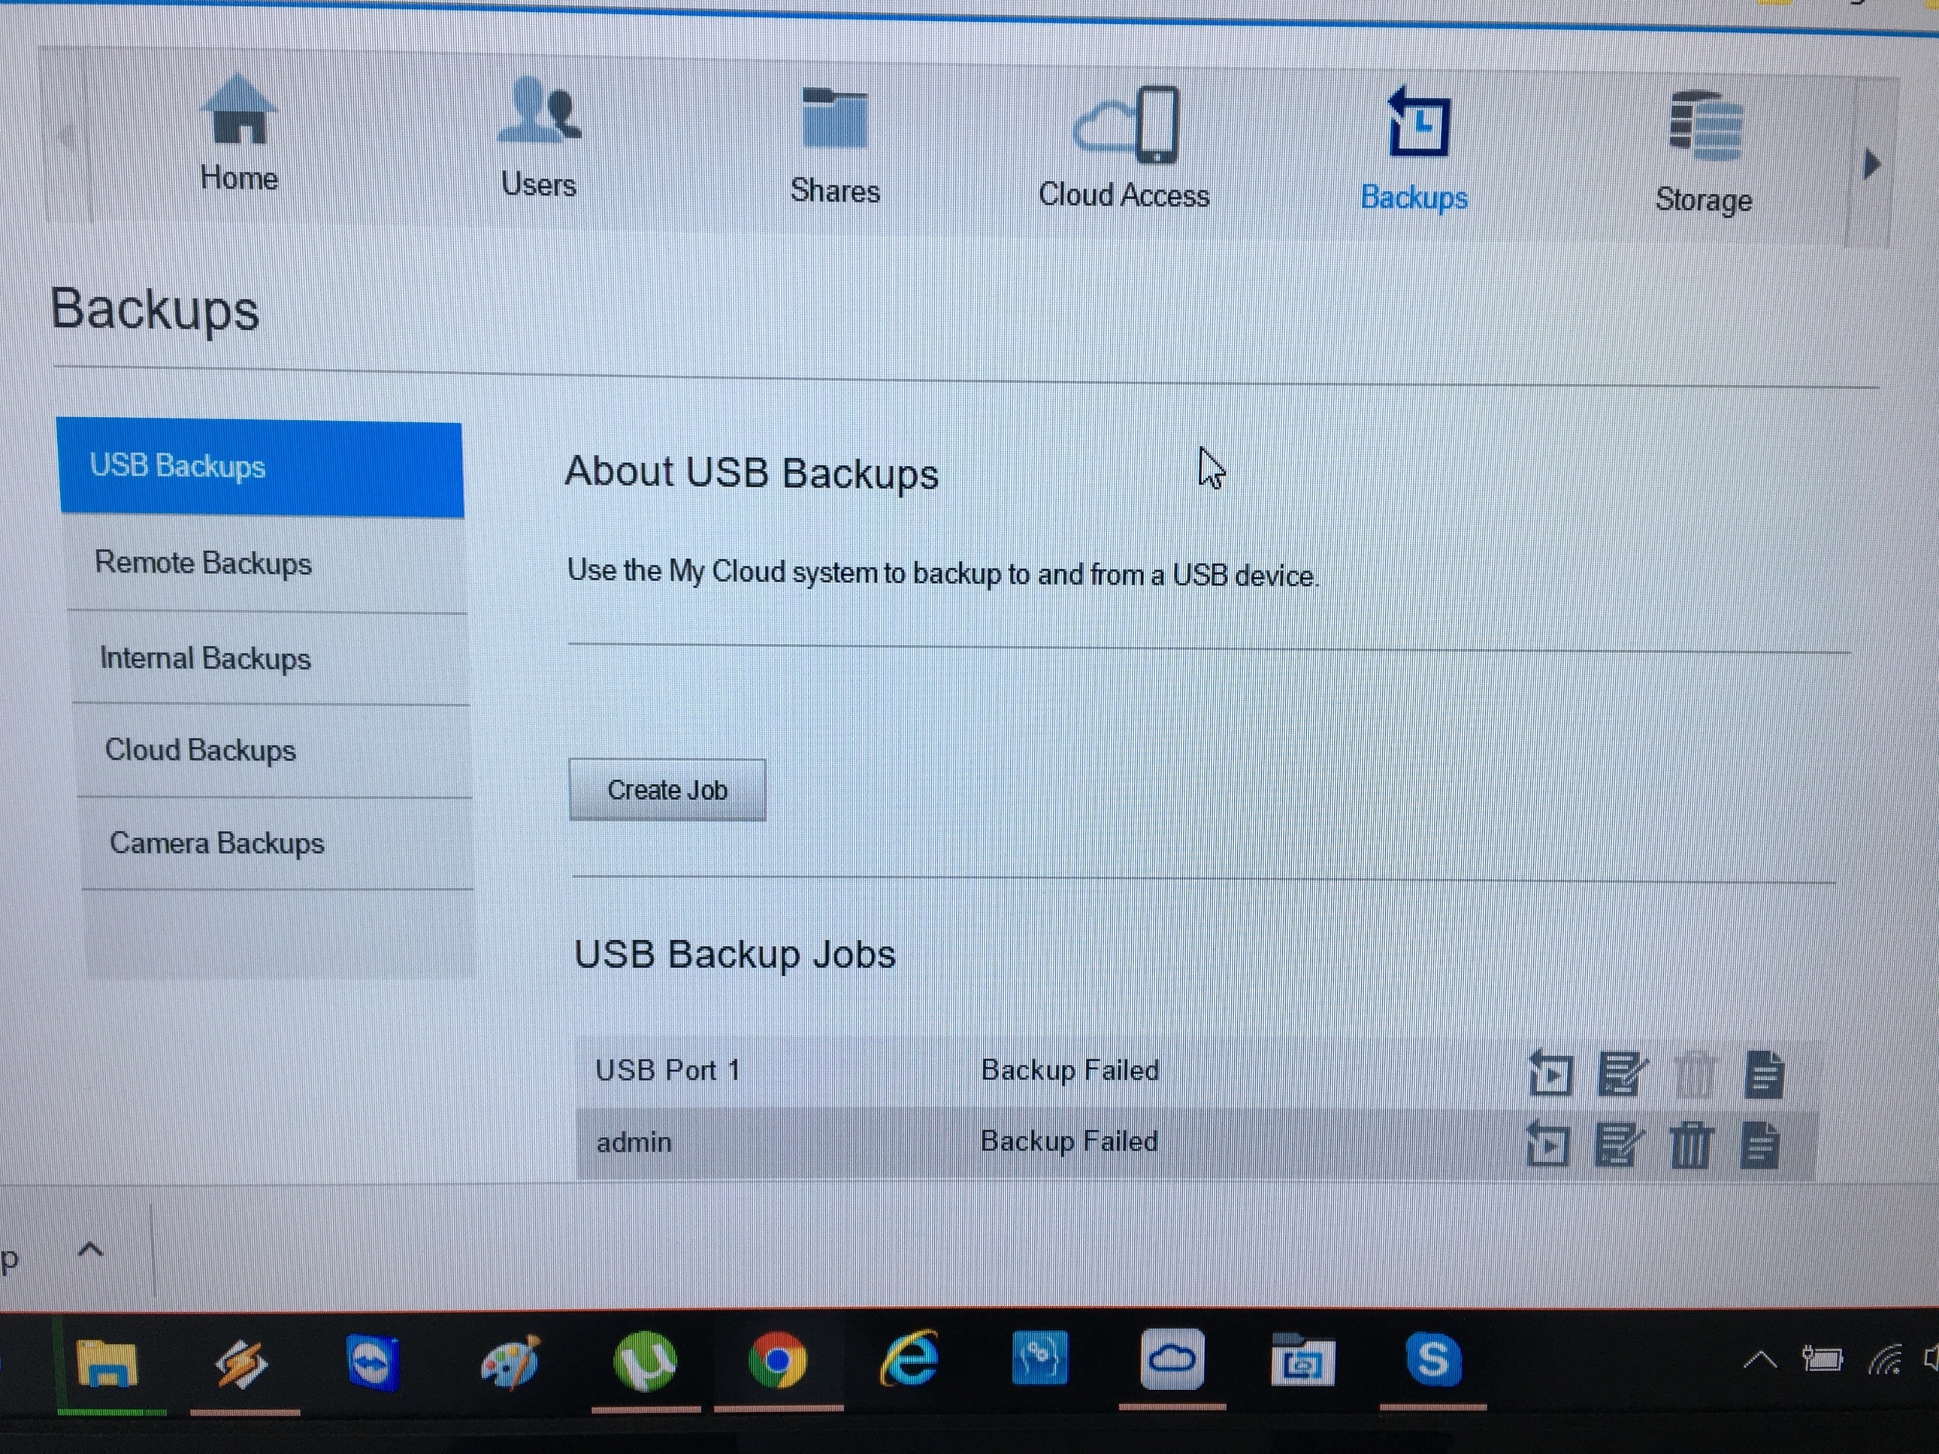
Task: Expand the downloads bar chevron
Action: [90, 1250]
